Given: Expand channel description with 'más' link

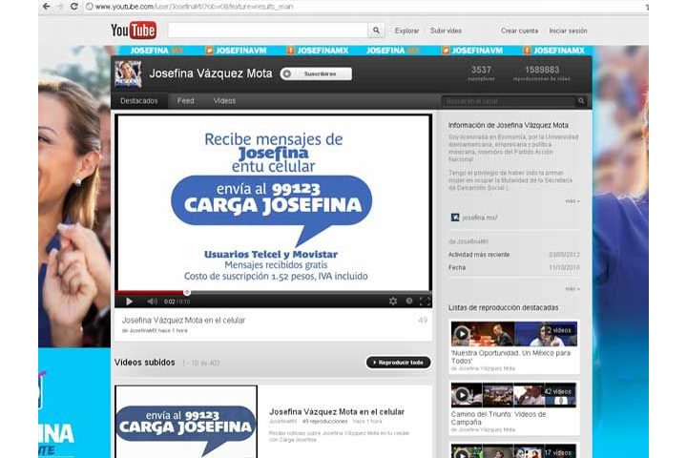Looking at the screenshot, I should click(572, 201).
